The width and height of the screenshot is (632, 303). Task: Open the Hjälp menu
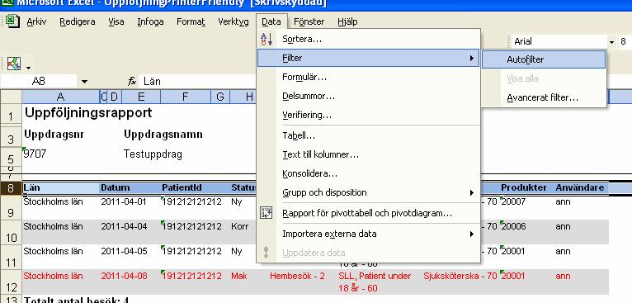(x=347, y=21)
